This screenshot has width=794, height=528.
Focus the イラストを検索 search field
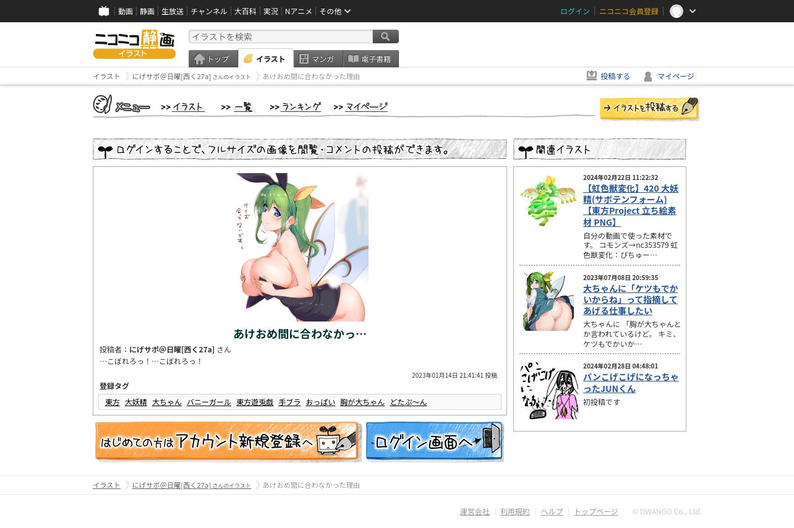pyautogui.click(x=281, y=36)
